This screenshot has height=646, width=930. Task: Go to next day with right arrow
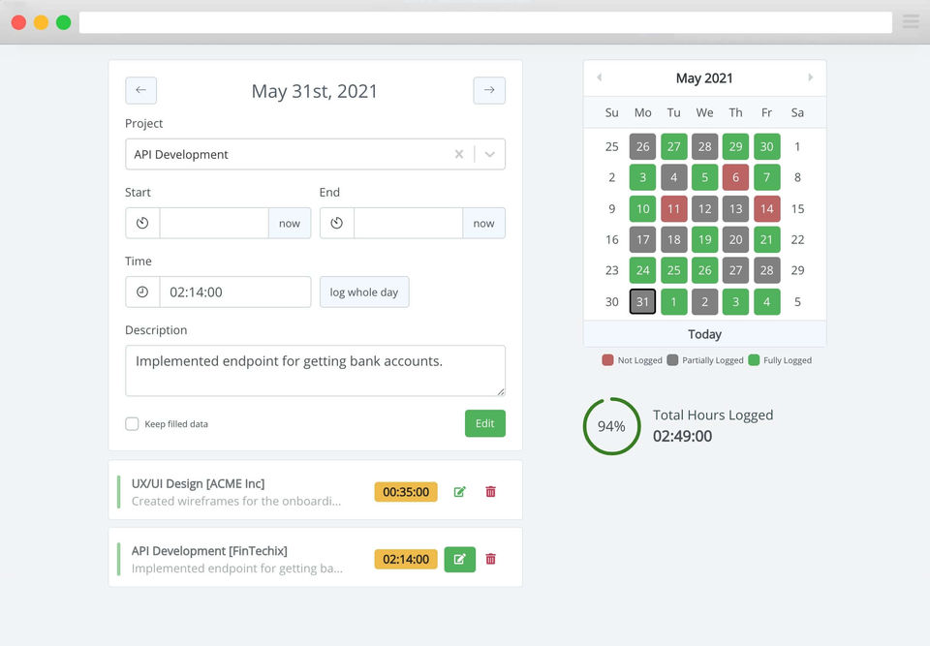tap(489, 90)
